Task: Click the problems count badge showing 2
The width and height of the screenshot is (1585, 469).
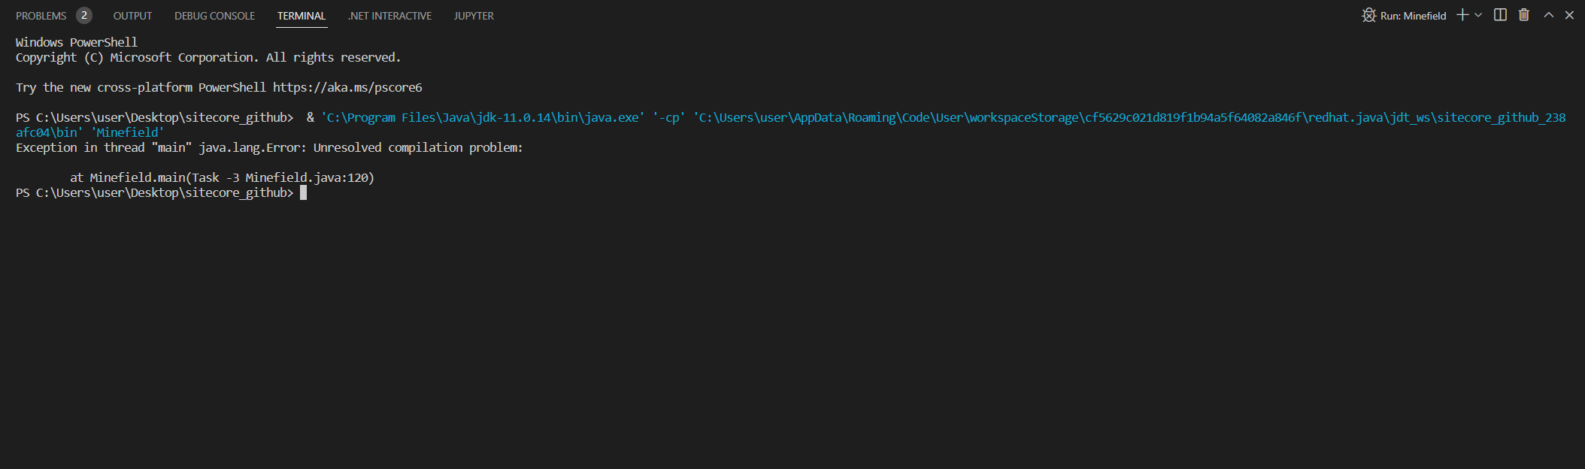Action: coord(84,14)
